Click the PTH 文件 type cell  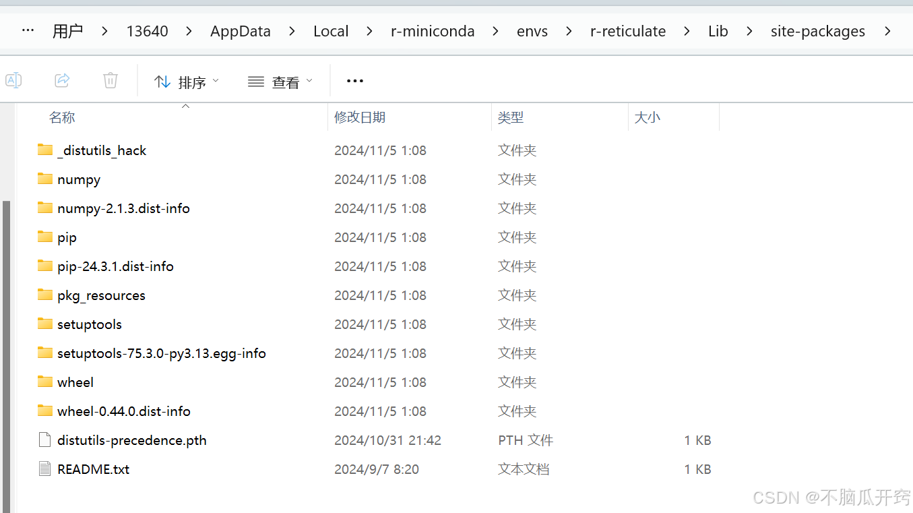(x=526, y=440)
